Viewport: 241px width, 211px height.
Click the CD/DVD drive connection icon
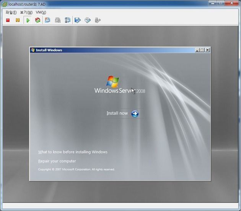(88, 20)
